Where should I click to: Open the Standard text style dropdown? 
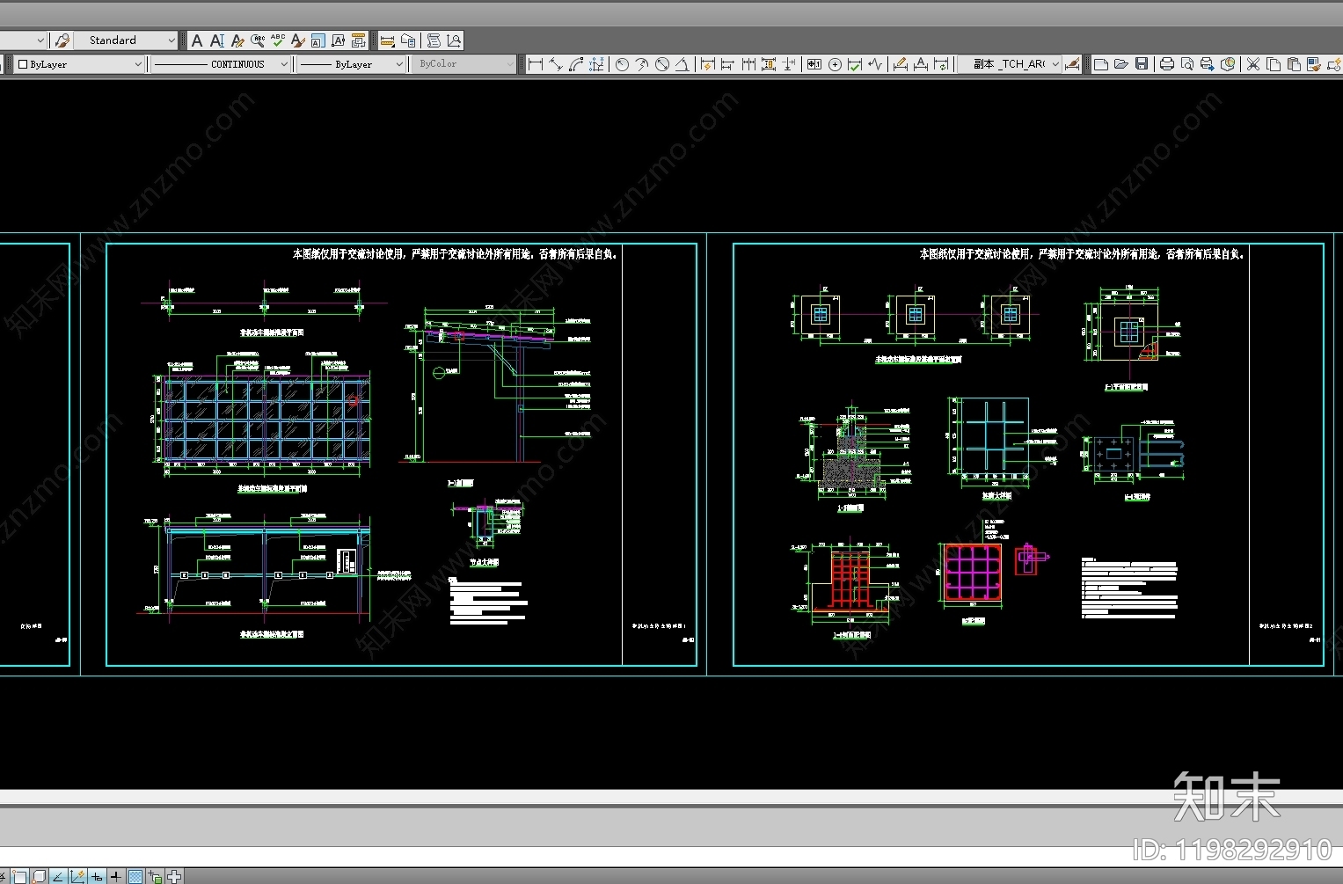click(x=126, y=40)
